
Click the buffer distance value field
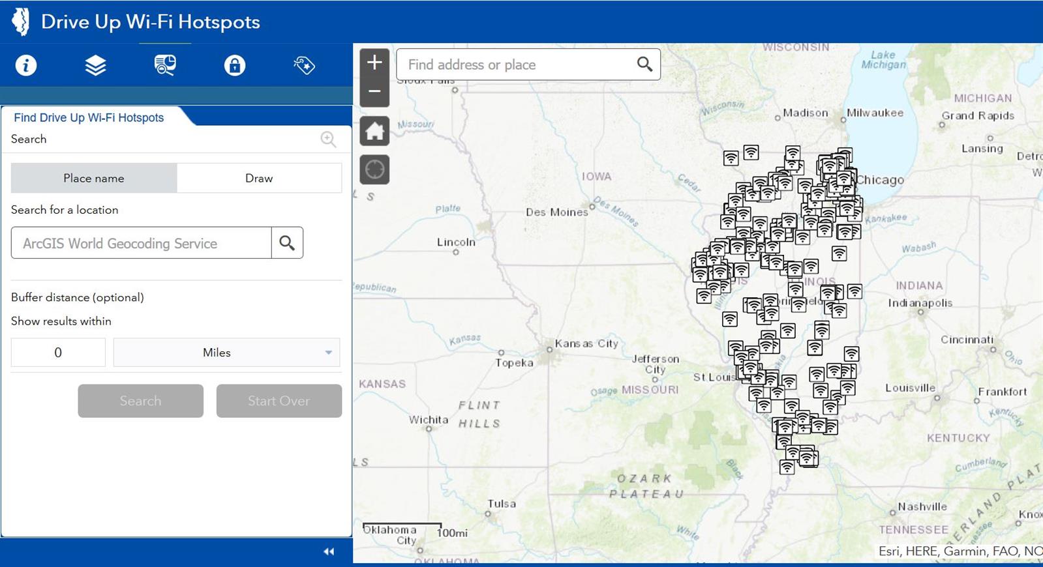pos(58,353)
